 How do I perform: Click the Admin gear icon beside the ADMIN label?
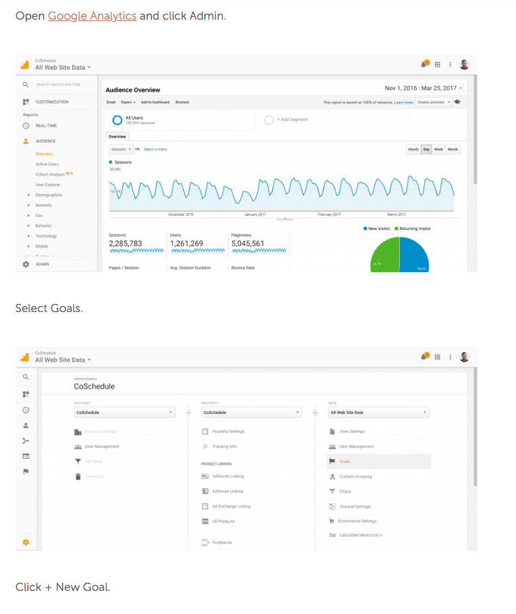point(26,264)
